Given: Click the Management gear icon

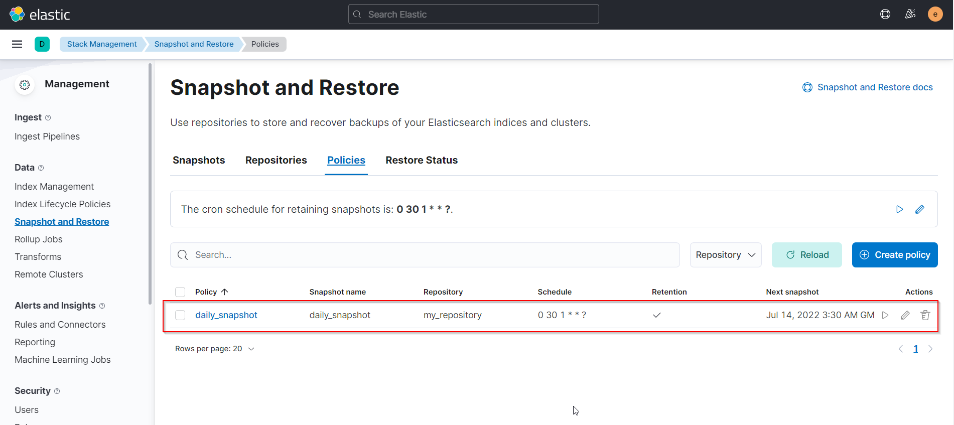Looking at the screenshot, I should (25, 85).
